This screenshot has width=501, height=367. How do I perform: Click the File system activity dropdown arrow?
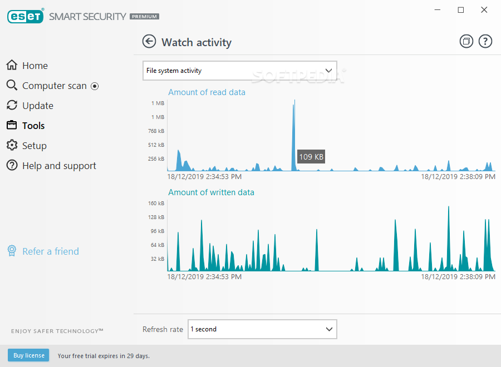(328, 71)
